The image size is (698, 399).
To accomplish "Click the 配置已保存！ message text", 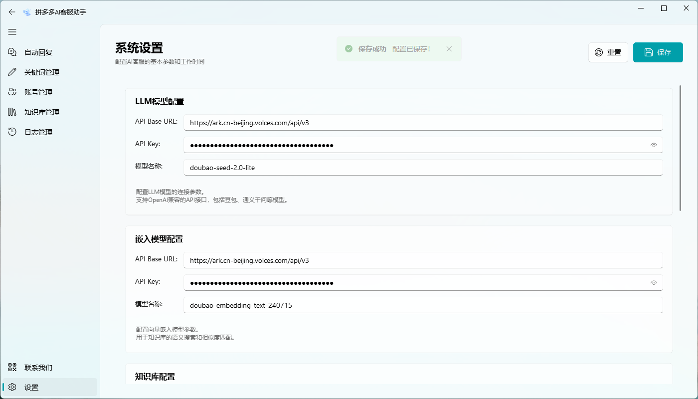I will point(411,49).
